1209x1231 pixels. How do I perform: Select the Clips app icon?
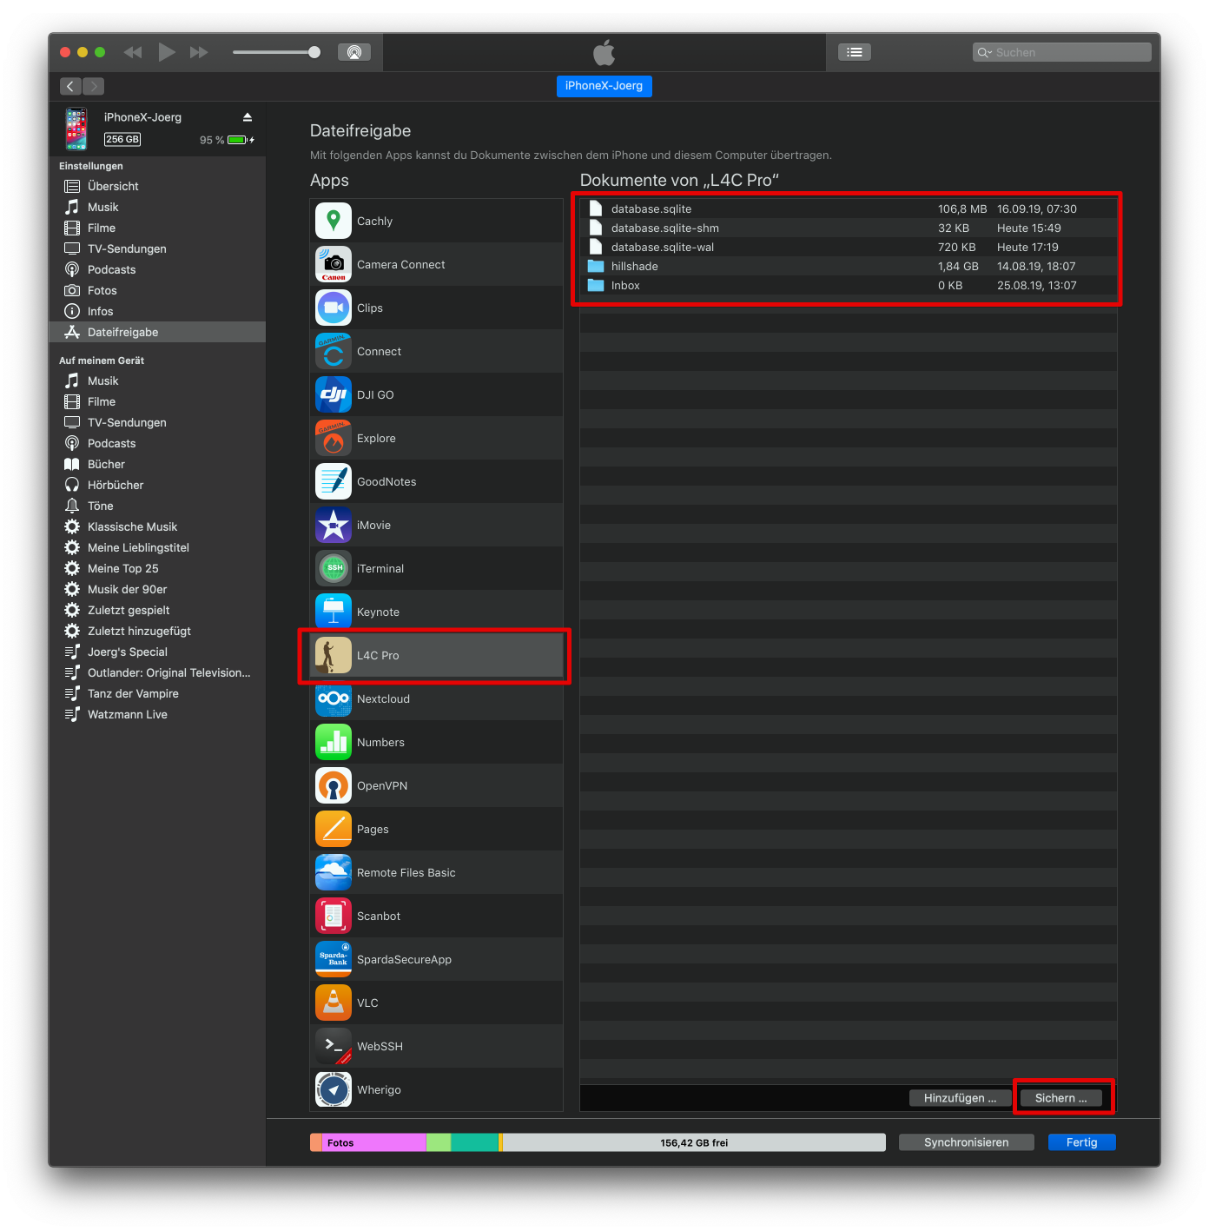tap(334, 308)
